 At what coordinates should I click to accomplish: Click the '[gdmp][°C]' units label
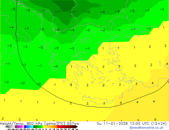coord(55,124)
